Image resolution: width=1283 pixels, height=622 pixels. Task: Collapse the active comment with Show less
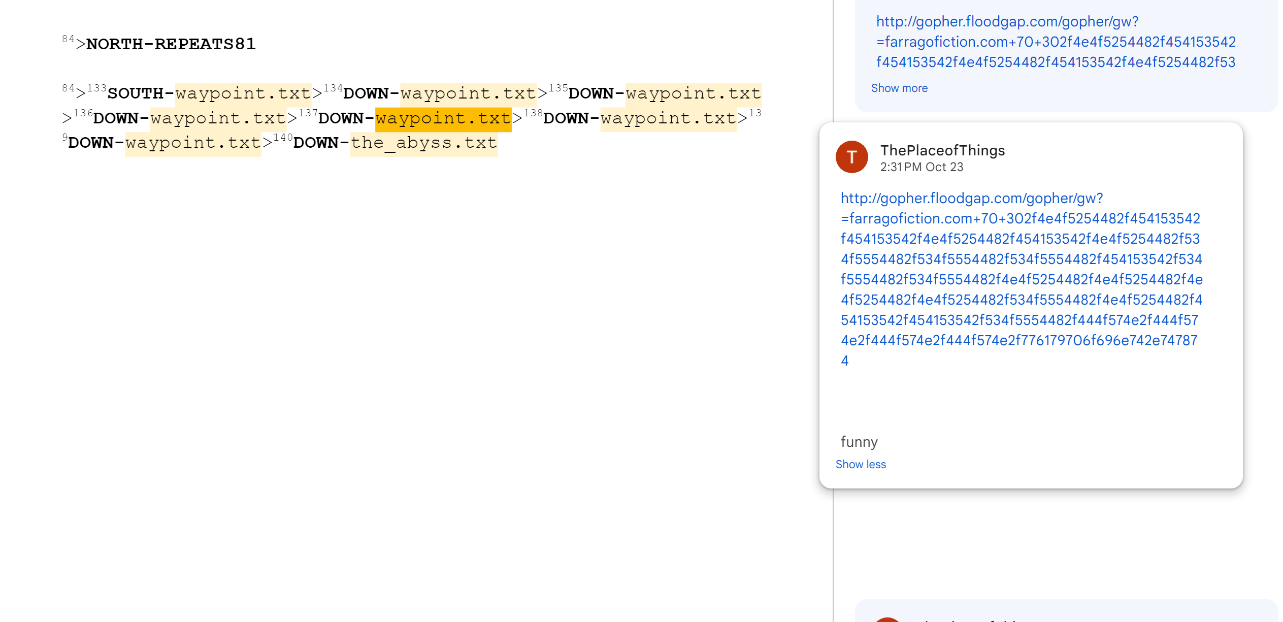[860, 464]
